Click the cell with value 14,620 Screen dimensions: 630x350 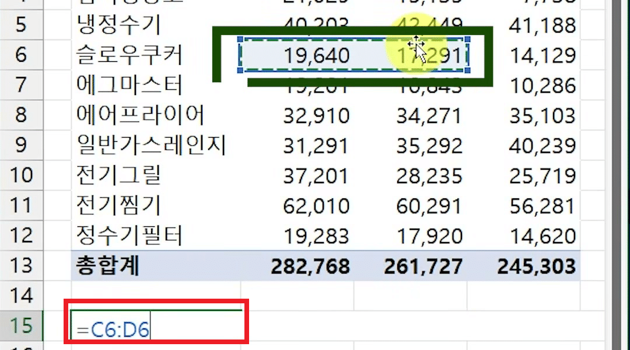(x=524, y=236)
